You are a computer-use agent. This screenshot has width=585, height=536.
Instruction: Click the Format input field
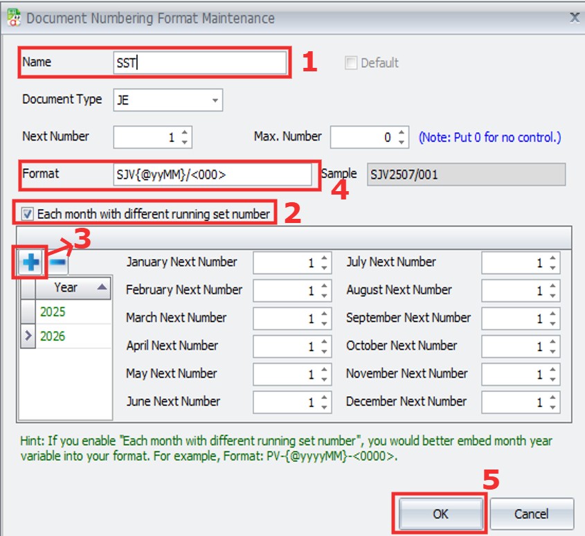pyautogui.click(x=212, y=175)
